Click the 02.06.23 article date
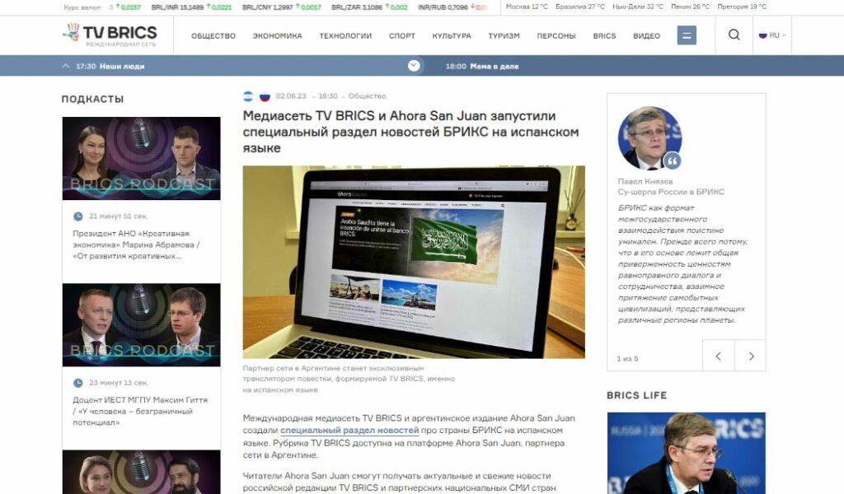 click(291, 96)
